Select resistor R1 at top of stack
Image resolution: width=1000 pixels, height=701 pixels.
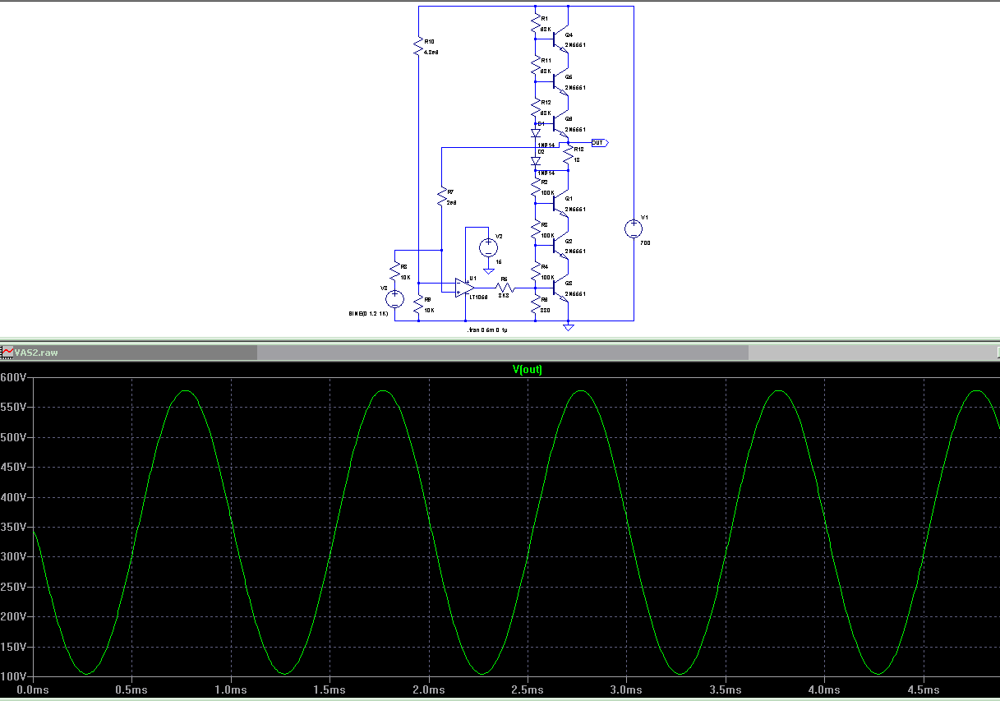536,24
